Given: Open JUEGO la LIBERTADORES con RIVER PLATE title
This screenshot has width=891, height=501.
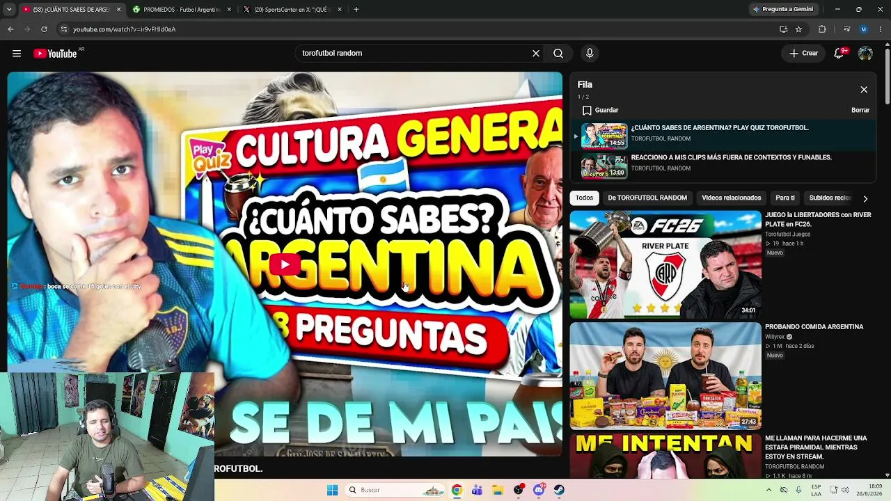Looking at the screenshot, I should click(x=818, y=219).
